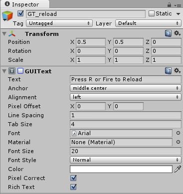
Task: Enable the Static checkbox
Action: tap(152, 13)
